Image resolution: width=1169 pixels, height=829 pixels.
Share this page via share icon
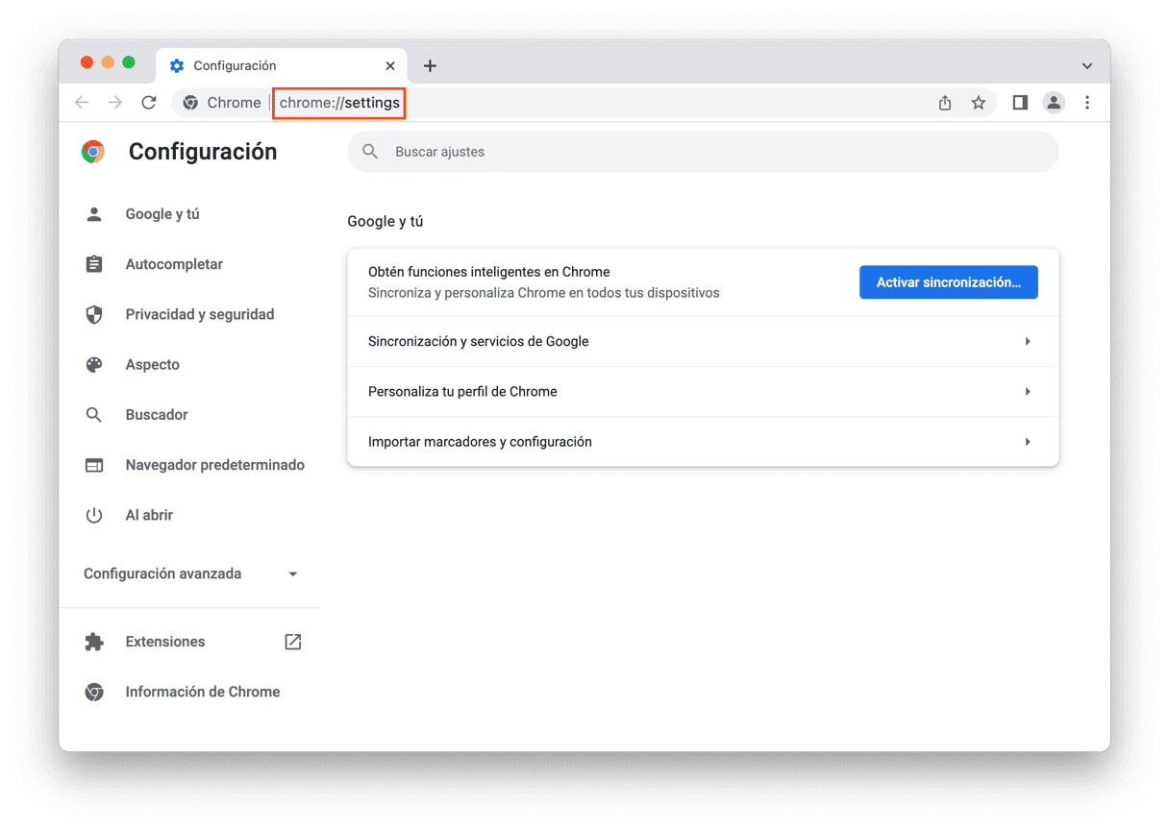point(945,103)
